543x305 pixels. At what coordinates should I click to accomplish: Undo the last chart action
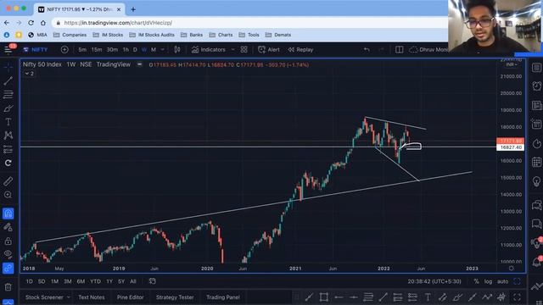(367, 49)
